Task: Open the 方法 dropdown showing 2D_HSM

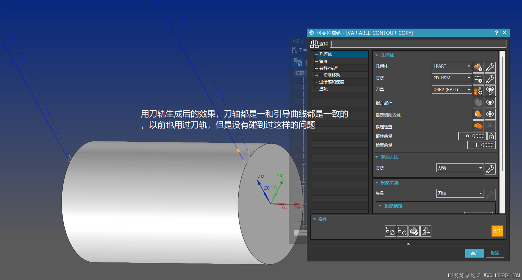Action: pos(452,78)
